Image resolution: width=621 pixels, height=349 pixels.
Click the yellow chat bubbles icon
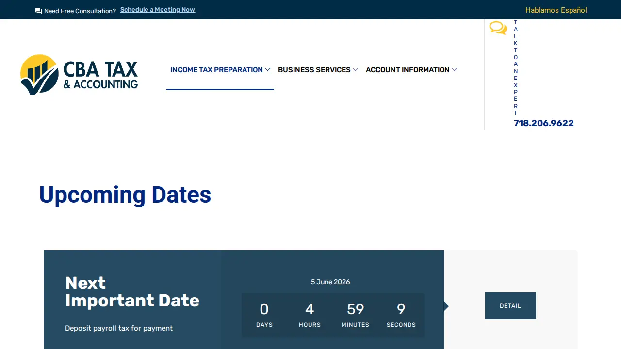tap(498, 28)
